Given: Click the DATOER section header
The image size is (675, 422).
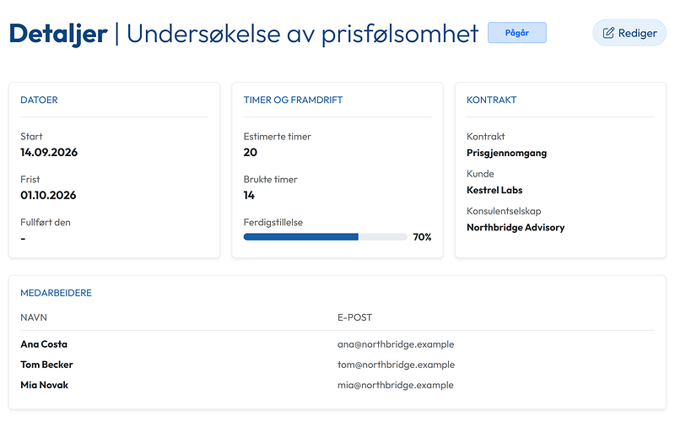Looking at the screenshot, I should (x=39, y=100).
